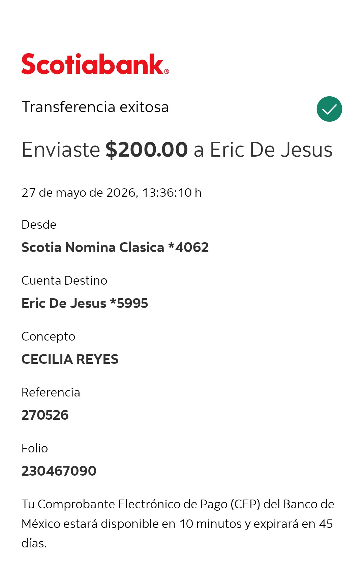
Task: Click the Desde label
Action: coord(39,225)
